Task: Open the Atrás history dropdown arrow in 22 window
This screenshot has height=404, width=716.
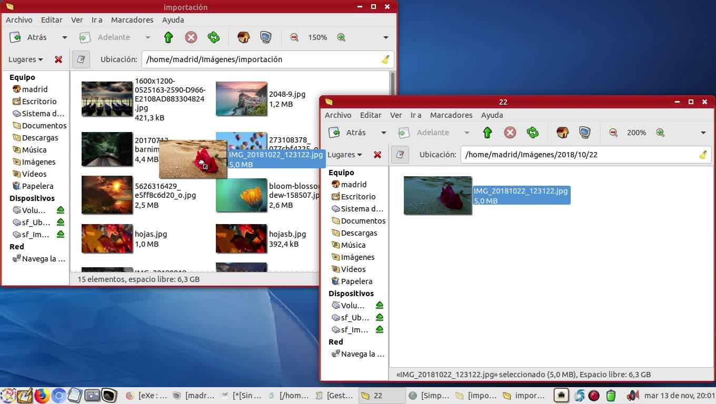Action: point(383,133)
